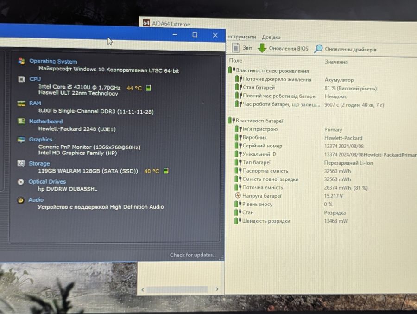Open the Operating System section link

pyautogui.click(x=53, y=61)
